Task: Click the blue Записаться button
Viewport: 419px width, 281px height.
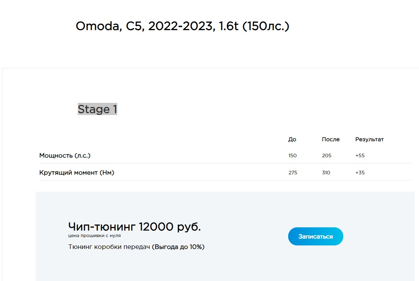Action: pos(315,236)
